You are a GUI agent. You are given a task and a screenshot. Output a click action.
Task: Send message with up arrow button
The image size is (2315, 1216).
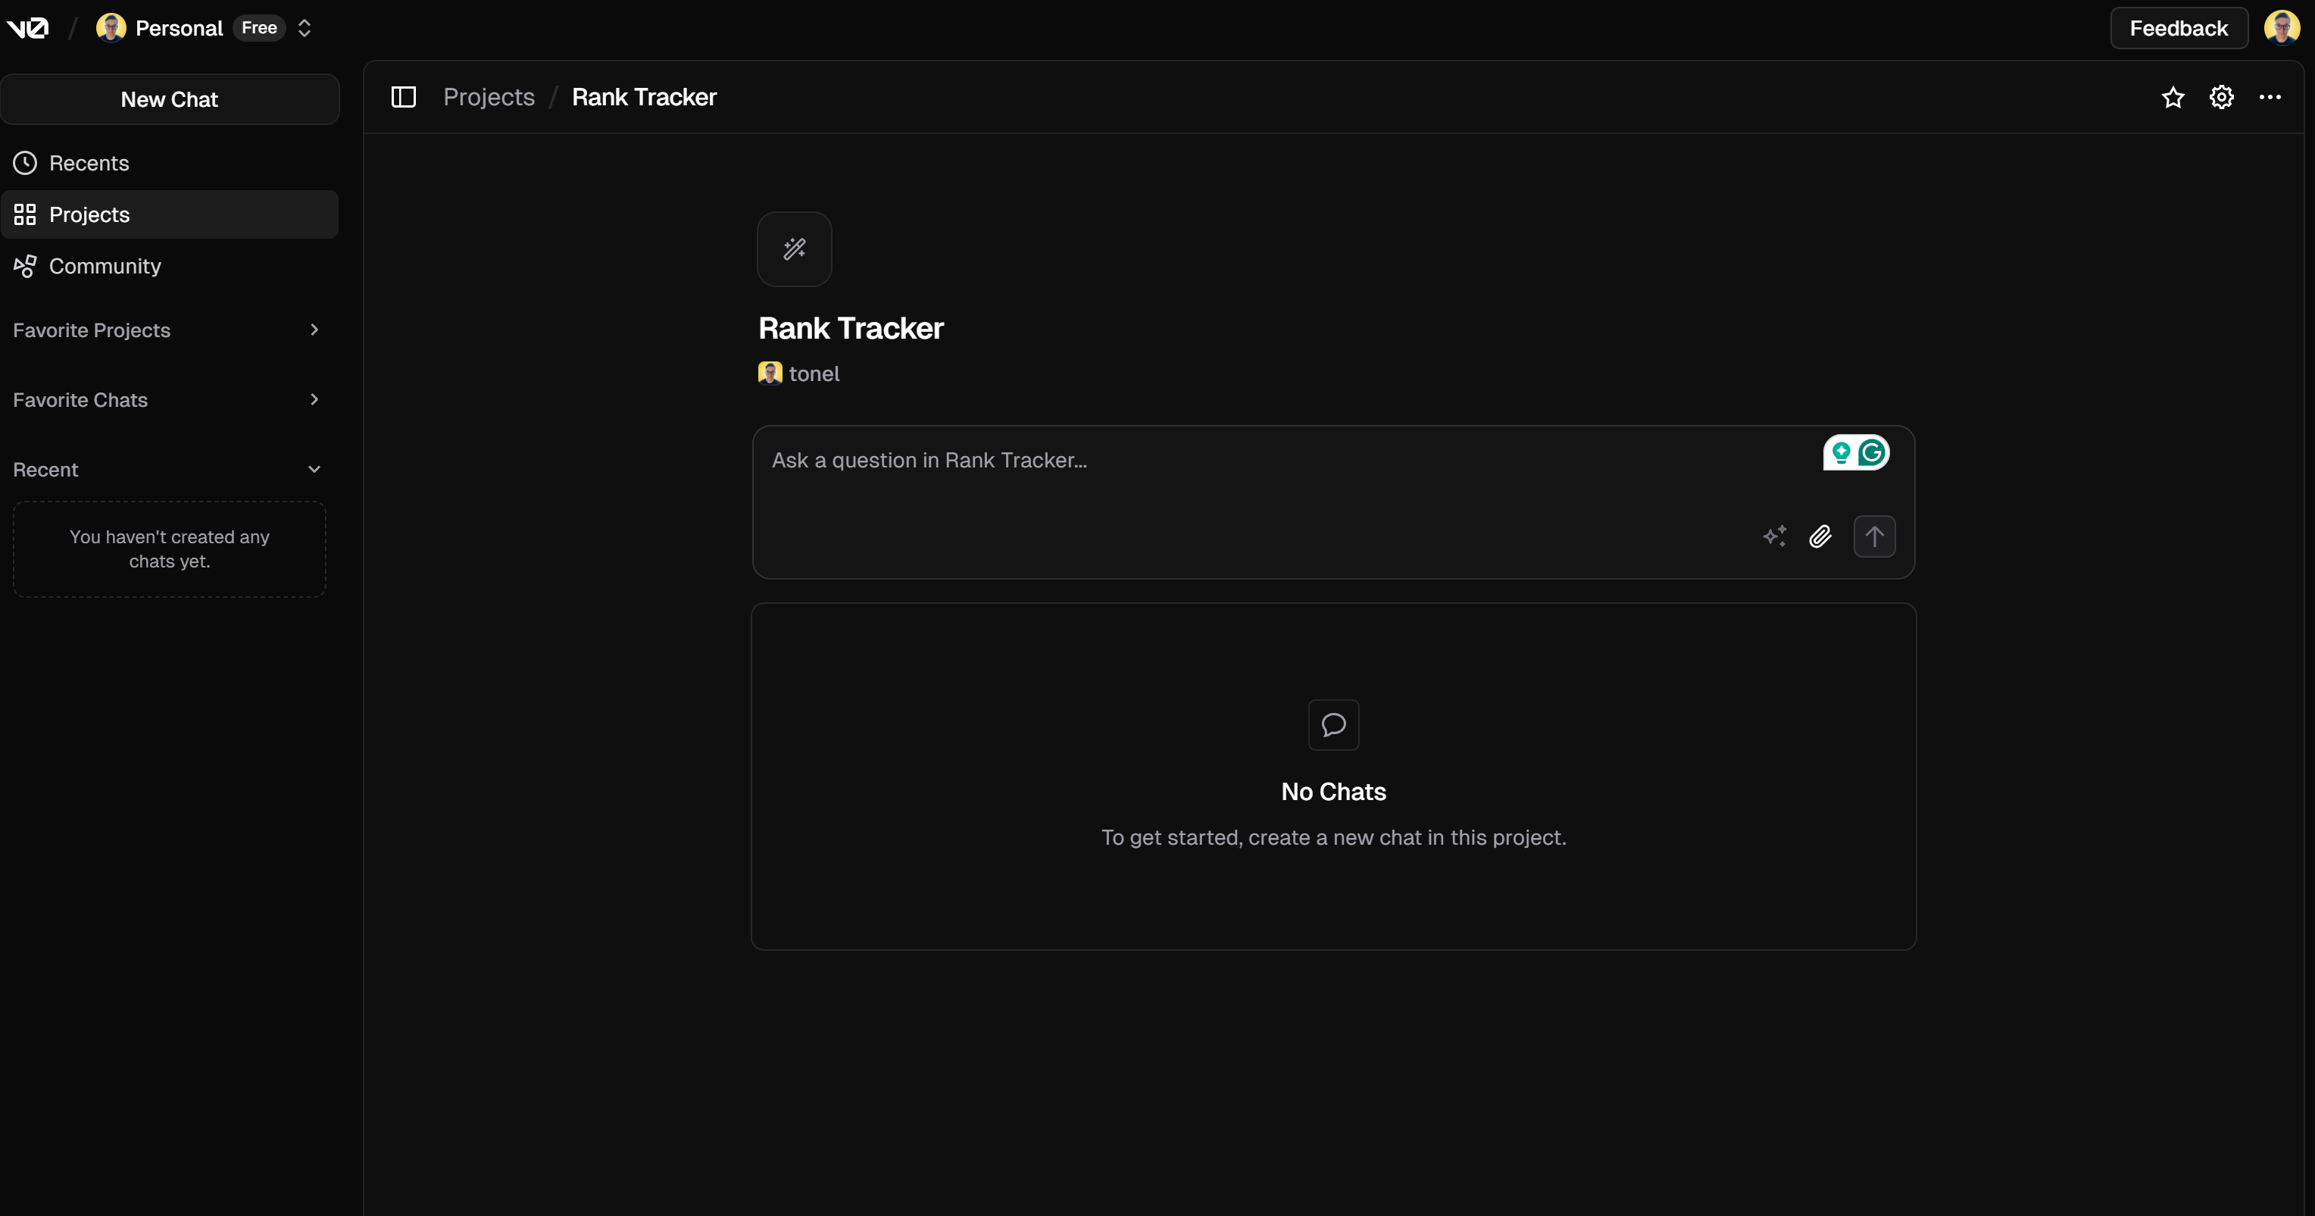[x=1874, y=536]
